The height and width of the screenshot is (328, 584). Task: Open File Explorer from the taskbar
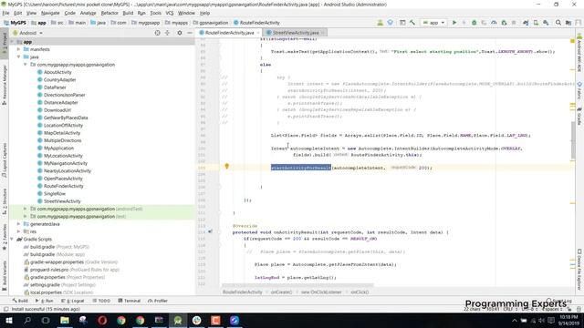(65, 320)
